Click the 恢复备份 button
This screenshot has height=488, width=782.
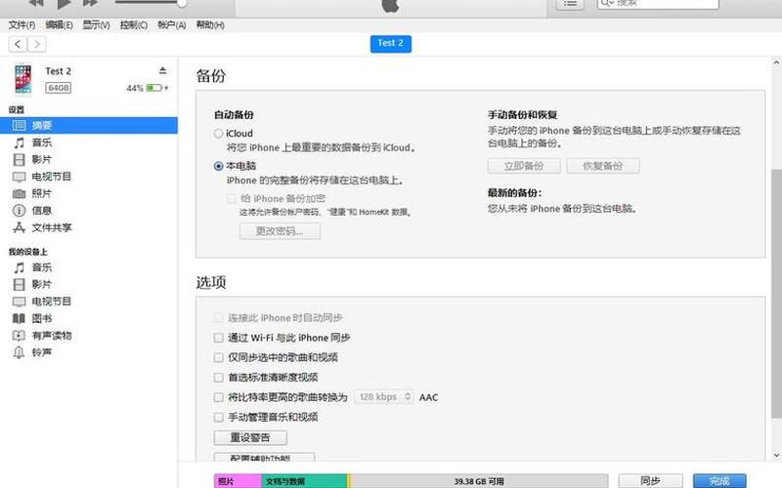point(603,166)
